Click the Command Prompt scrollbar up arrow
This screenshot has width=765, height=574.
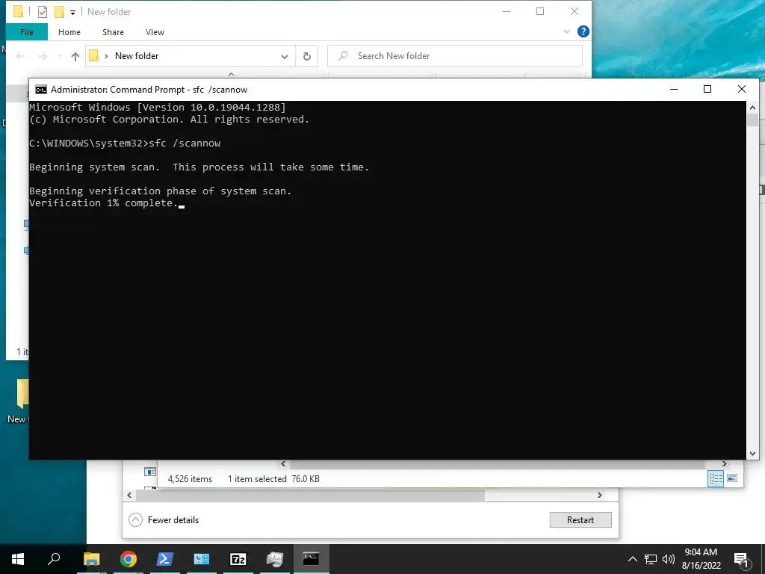click(x=752, y=108)
